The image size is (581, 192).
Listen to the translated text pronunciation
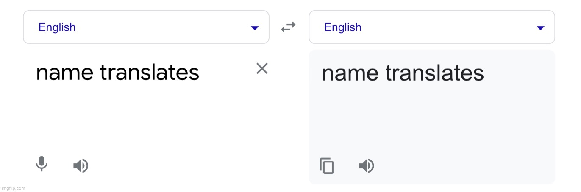coord(367,165)
